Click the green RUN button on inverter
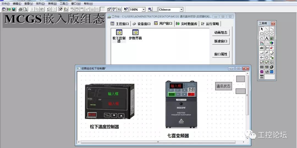This screenshot has height=148, width=297. [172, 94]
